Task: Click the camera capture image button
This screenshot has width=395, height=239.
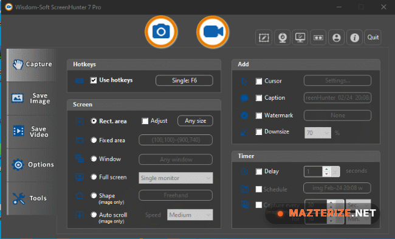Action: click(161, 32)
